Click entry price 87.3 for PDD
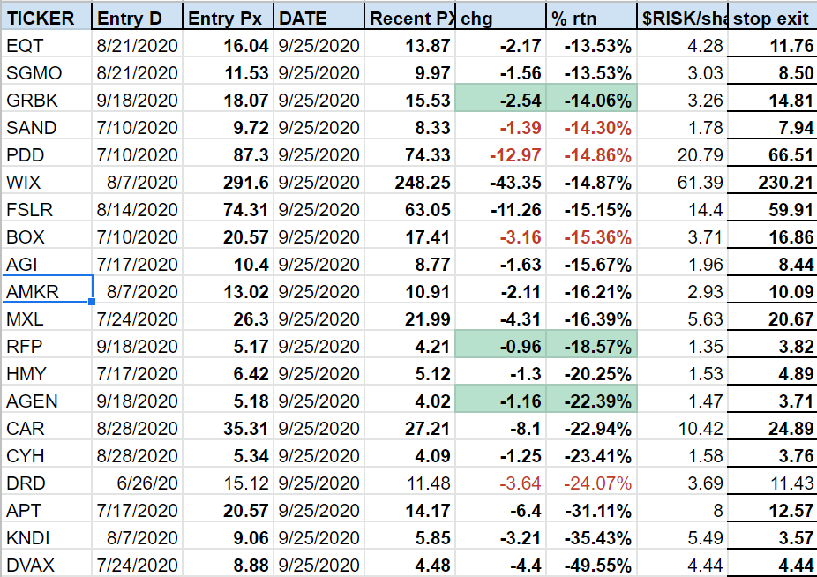This screenshot has height=577, width=817. (228, 154)
